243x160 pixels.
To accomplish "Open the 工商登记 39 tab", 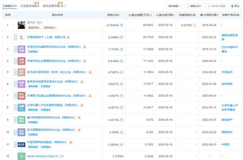I will click(x=9, y=6).
